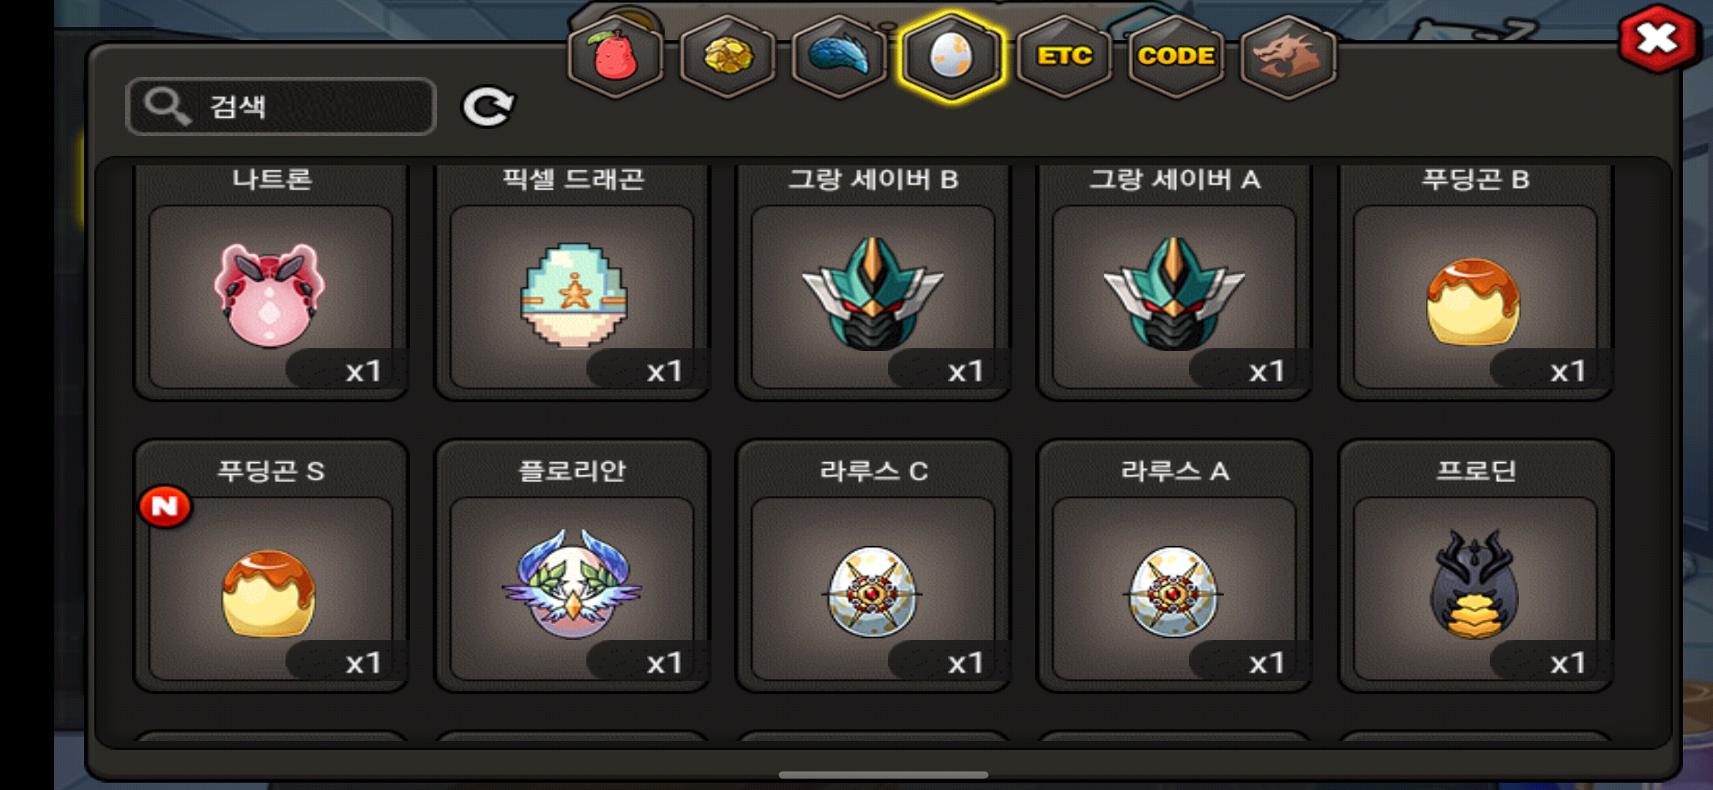The height and width of the screenshot is (790, 1713).
Task: Select the 라루스 A egg
Action: 1174,565
